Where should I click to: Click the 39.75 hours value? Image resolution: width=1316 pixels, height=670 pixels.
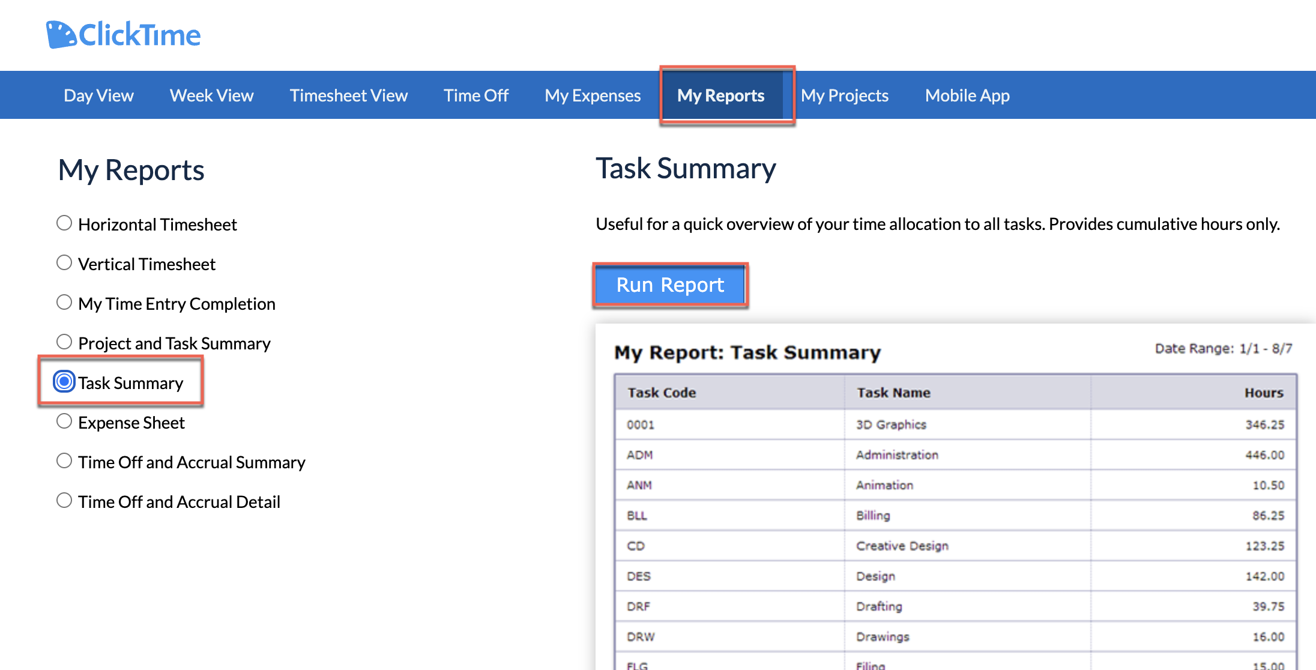click(x=1269, y=606)
